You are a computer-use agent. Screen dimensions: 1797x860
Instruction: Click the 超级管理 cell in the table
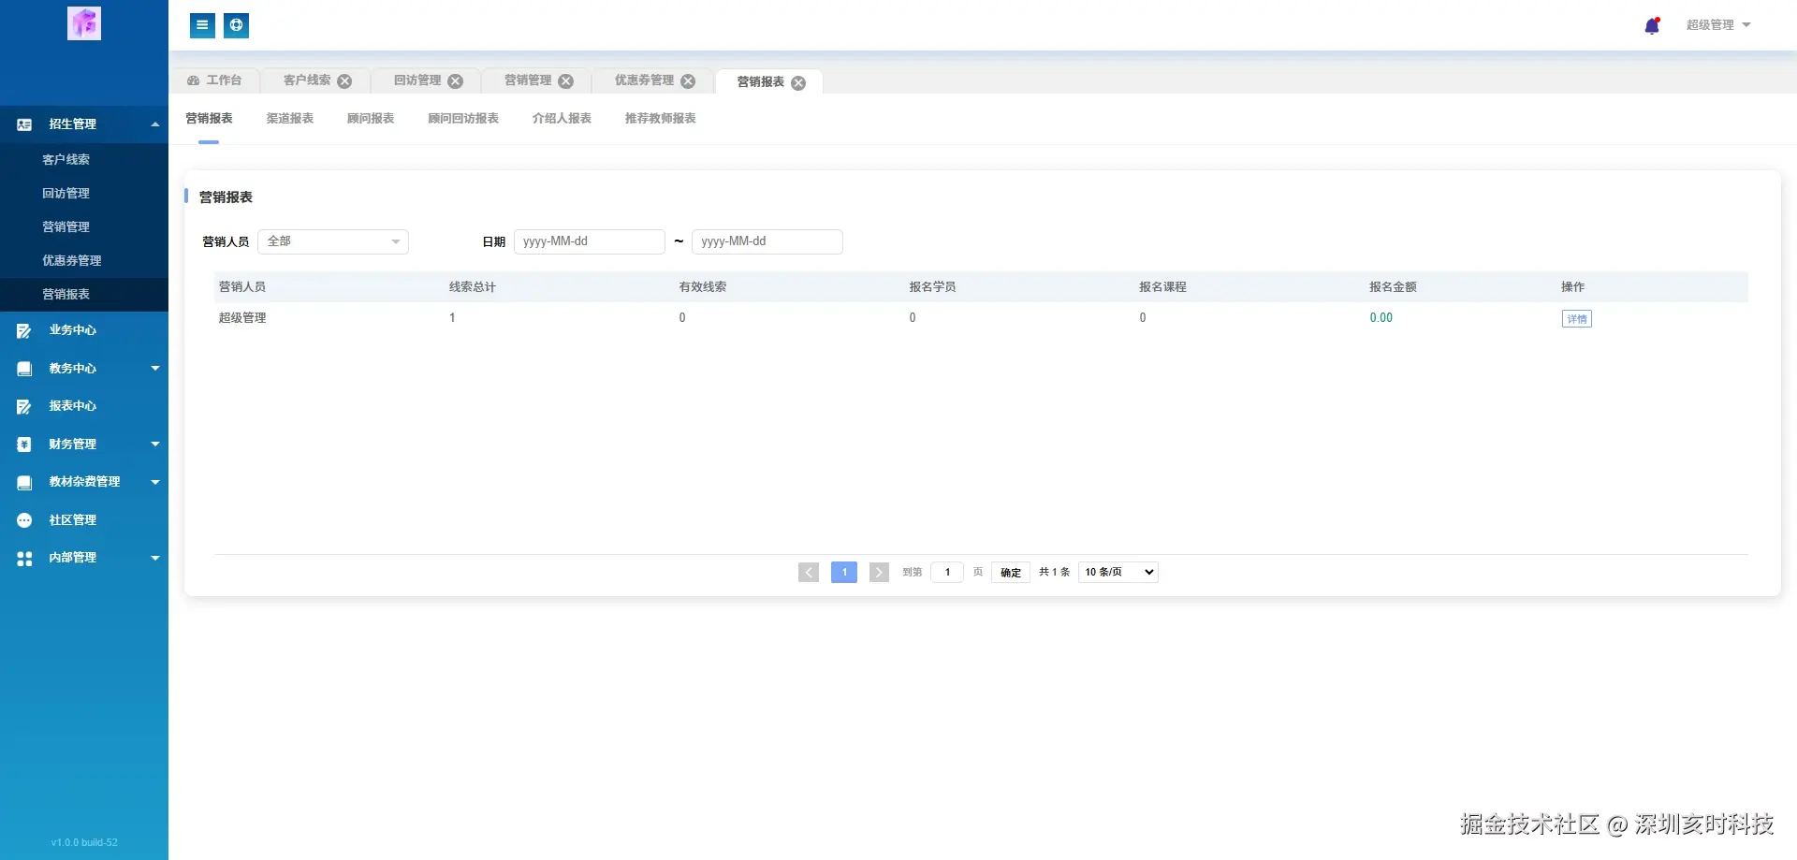tap(242, 318)
